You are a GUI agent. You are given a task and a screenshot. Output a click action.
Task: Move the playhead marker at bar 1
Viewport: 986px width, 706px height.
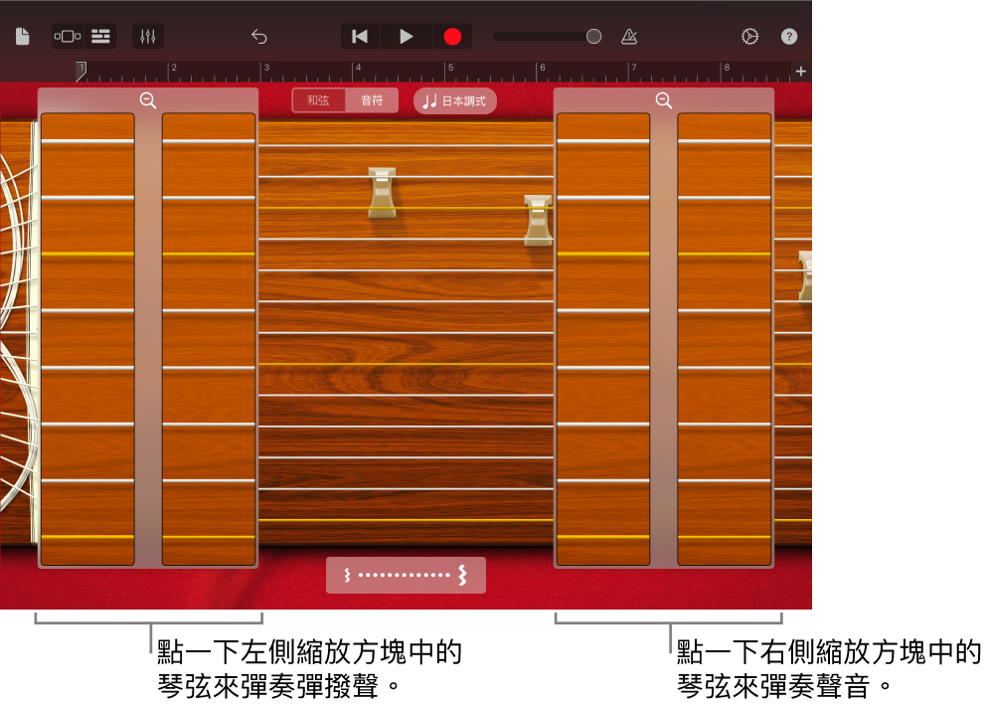82,72
